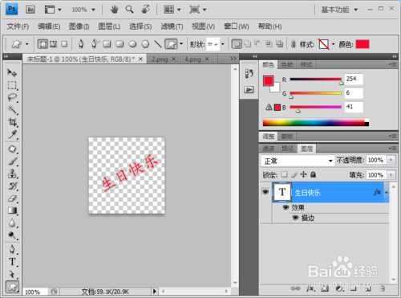
Task: Toggle visibility of the 描边 stroke effect
Action: 295,218
